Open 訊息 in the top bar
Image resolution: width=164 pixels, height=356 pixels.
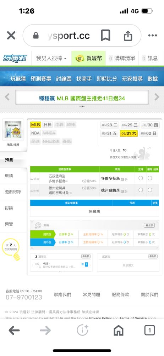coord(151,59)
